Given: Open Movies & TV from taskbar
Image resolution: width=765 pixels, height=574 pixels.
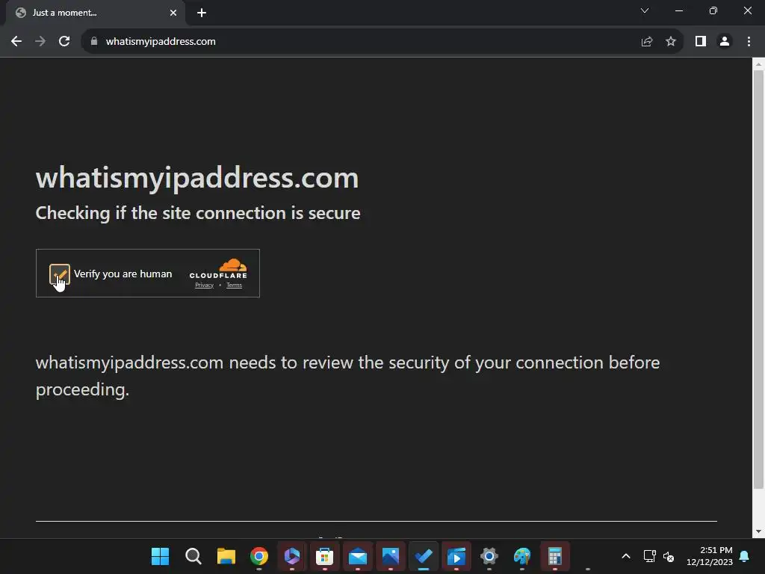Looking at the screenshot, I should coord(456,556).
